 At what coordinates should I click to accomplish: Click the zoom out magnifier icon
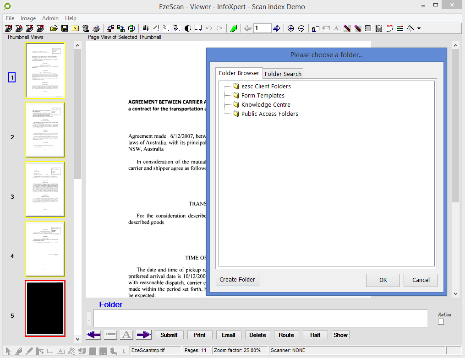pos(301,28)
